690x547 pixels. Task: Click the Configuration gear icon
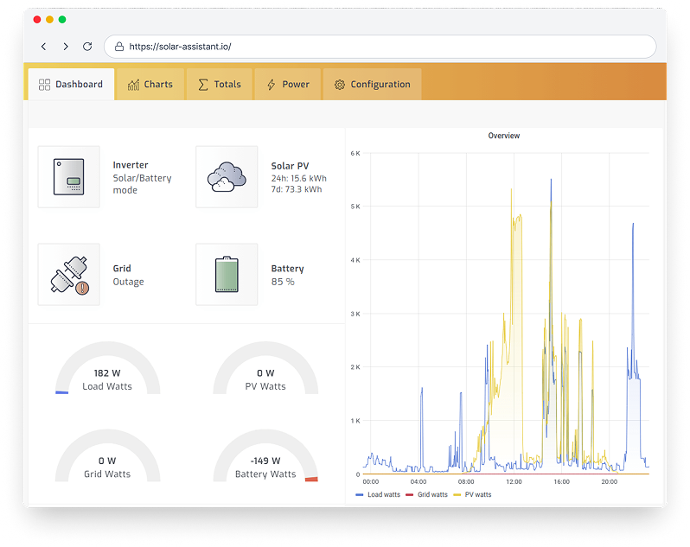point(339,85)
